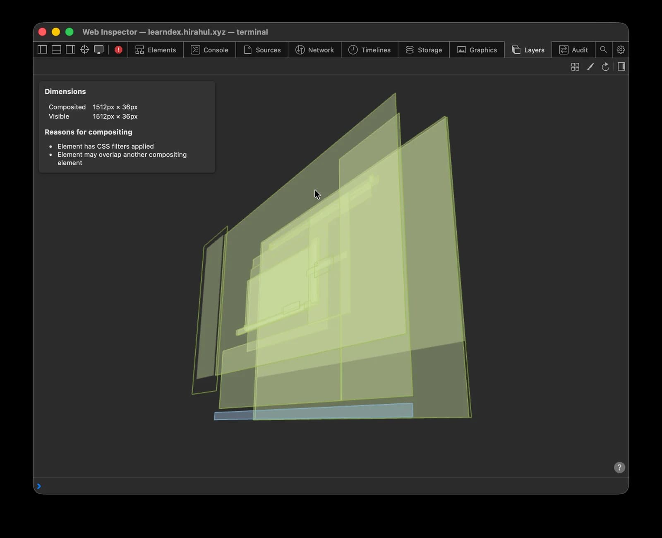Switch to the Graphics tab

477,50
